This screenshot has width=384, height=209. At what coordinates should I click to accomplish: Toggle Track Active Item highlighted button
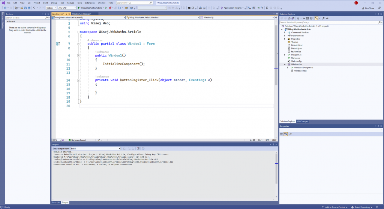(x=316, y=18)
